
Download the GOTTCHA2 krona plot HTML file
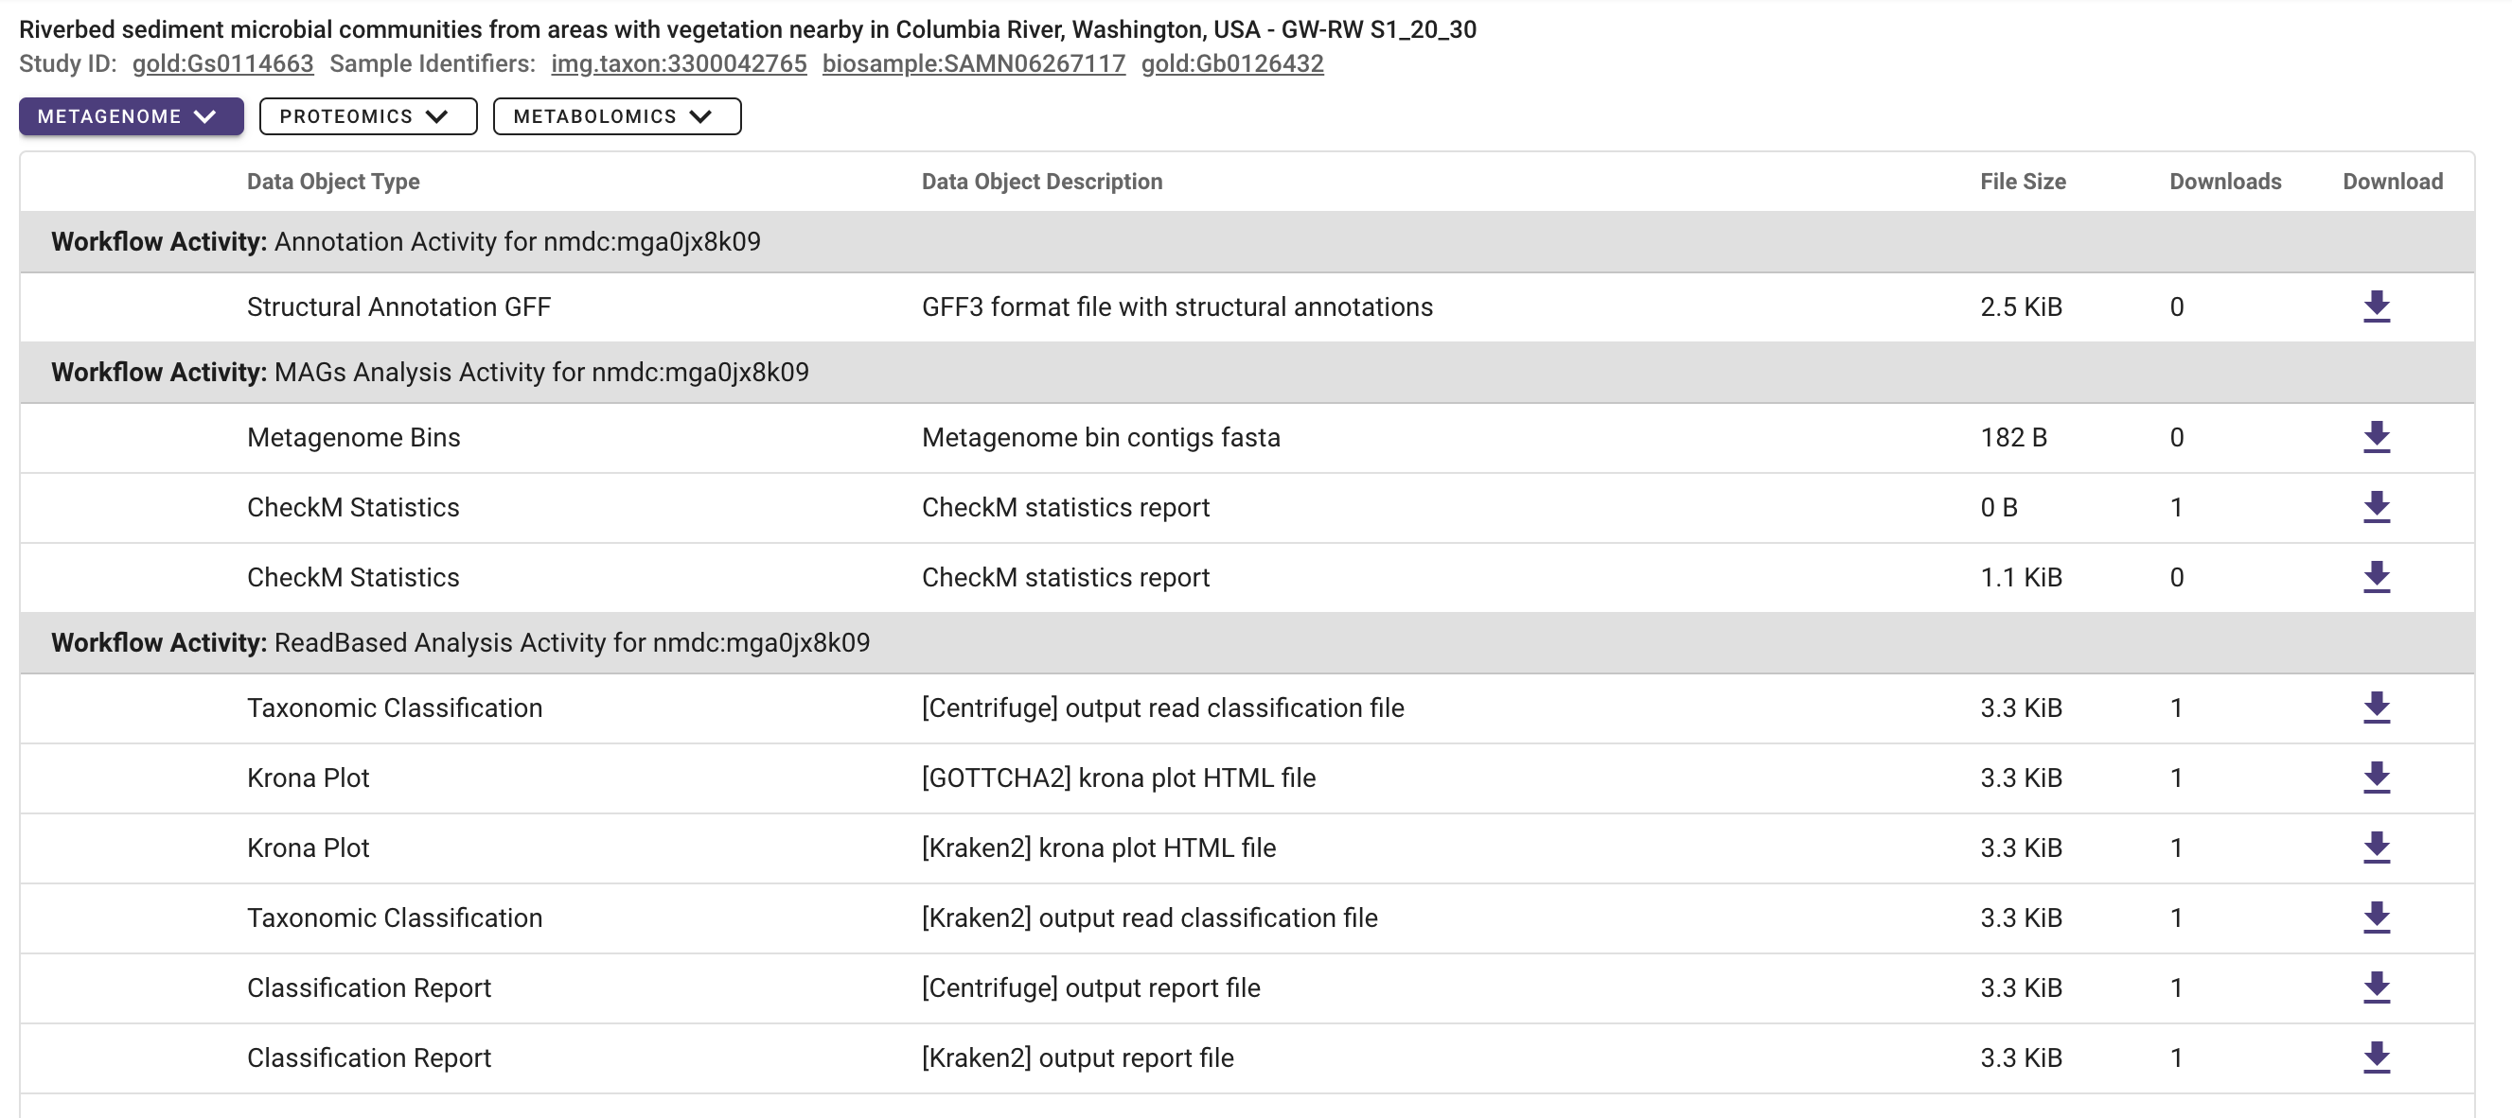click(2377, 777)
